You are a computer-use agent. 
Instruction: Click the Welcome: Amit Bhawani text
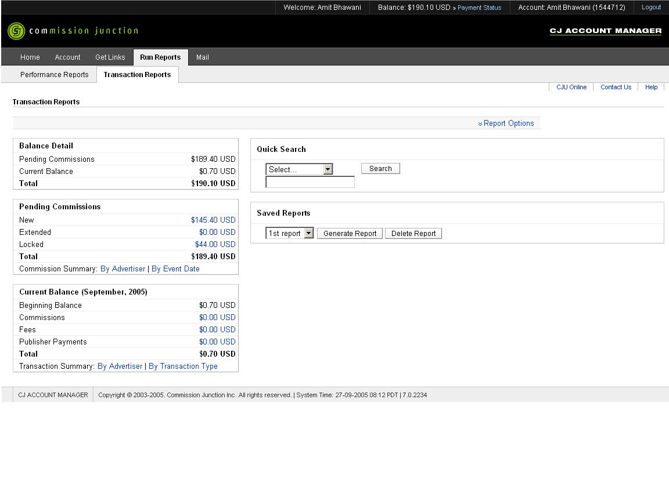coord(322,7)
